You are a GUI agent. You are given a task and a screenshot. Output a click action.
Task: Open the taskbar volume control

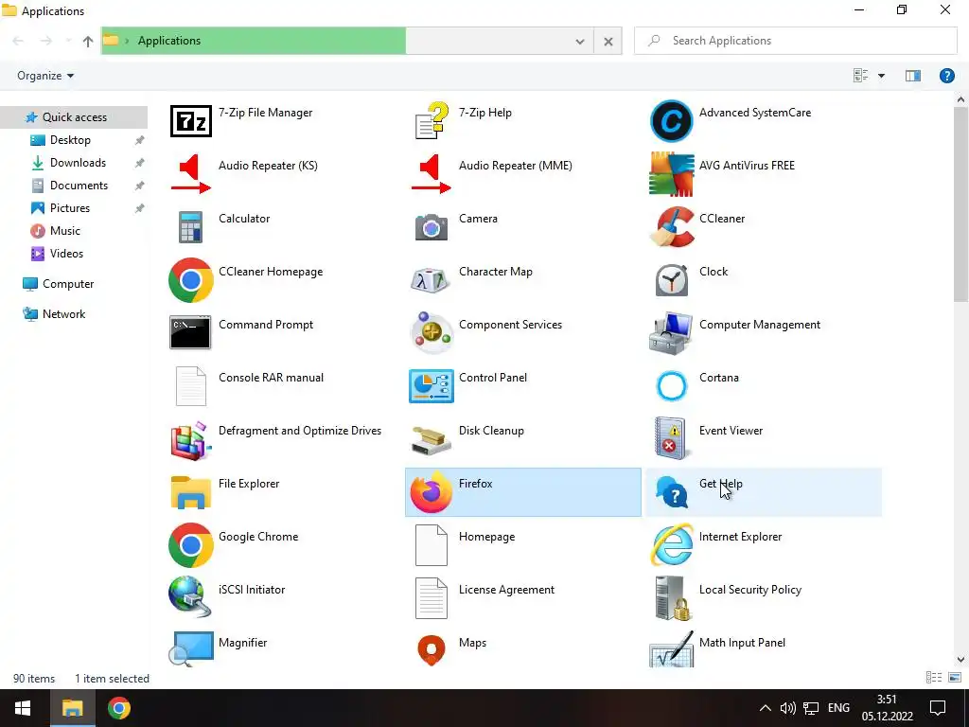coord(787,708)
